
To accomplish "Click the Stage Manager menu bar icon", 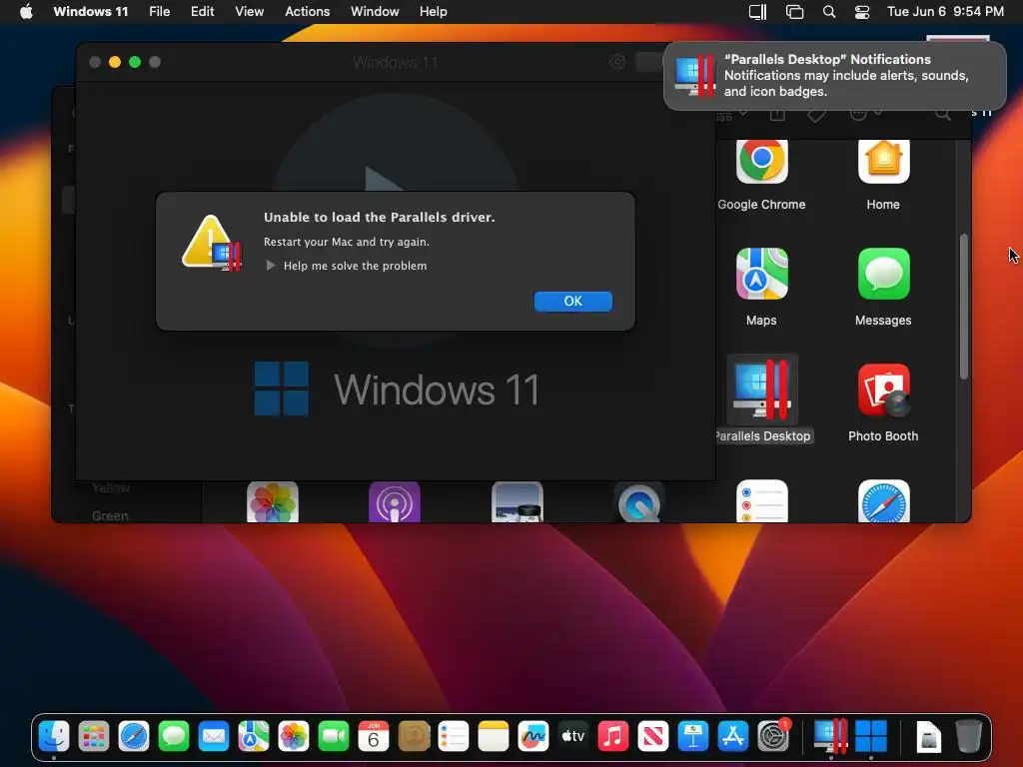I will (x=794, y=12).
